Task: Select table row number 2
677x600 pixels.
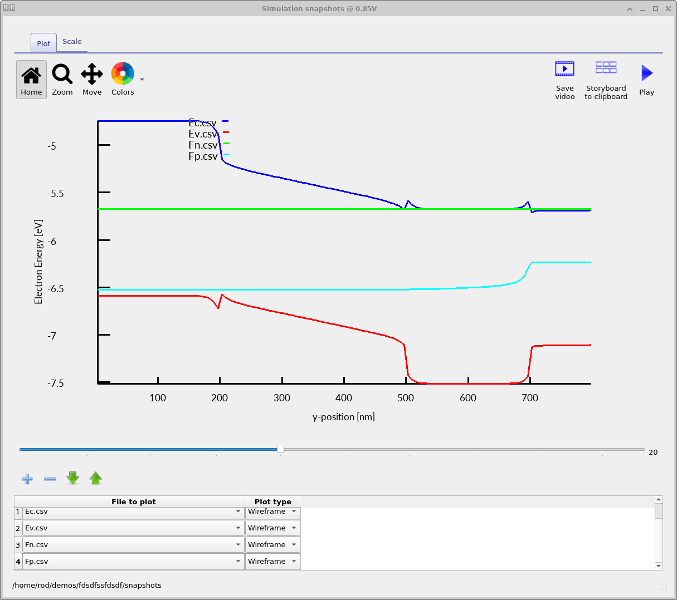Action: pyautogui.click(x=18, y=528)
